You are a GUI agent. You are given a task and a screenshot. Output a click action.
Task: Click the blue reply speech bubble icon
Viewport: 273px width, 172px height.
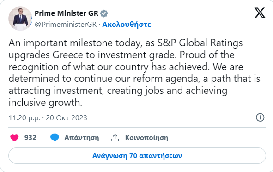pos(55,138)
